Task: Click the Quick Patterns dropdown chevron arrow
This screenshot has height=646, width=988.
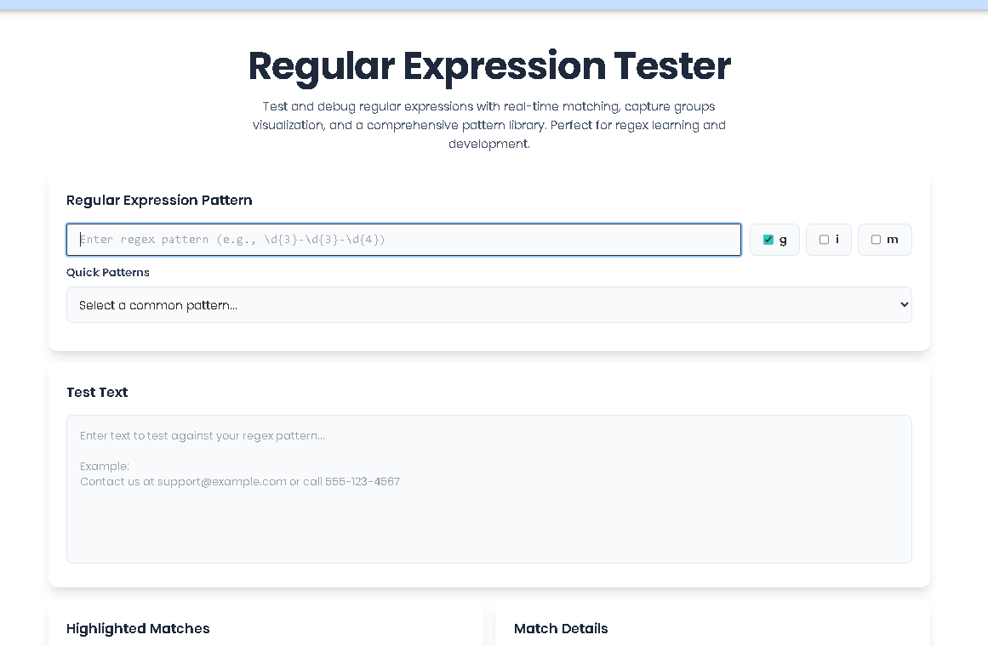Action: [902, 304]
